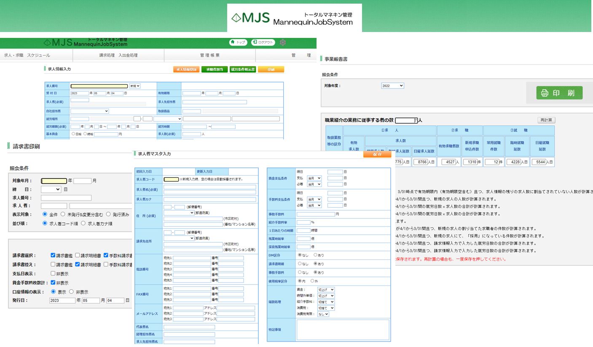The width and height of the screenshot is (593, 347).
Task: Open the settings gear icon in header
Action: coord(283,43)
